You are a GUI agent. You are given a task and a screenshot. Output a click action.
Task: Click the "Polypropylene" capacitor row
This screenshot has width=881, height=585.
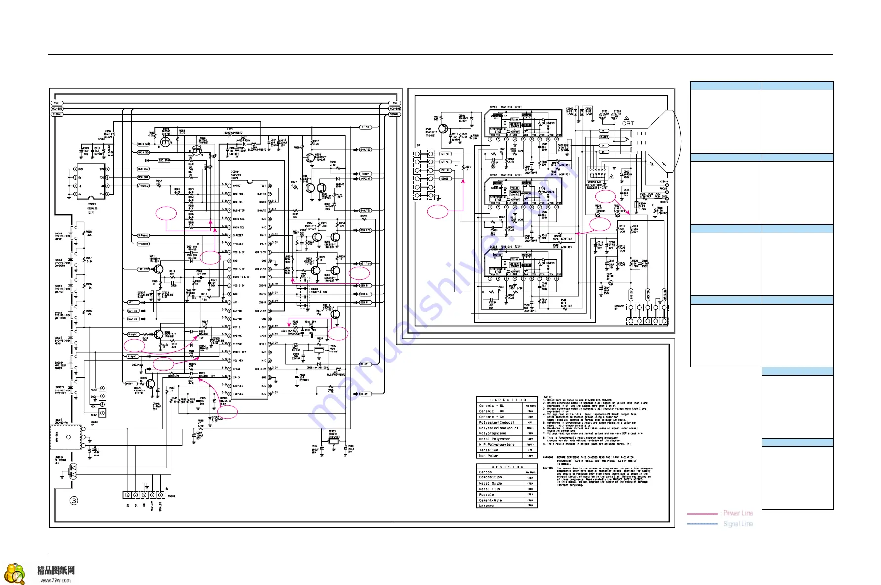[x=507, y=433]
